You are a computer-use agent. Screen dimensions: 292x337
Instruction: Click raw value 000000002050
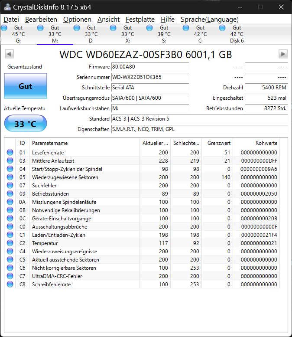coord(259,193)
